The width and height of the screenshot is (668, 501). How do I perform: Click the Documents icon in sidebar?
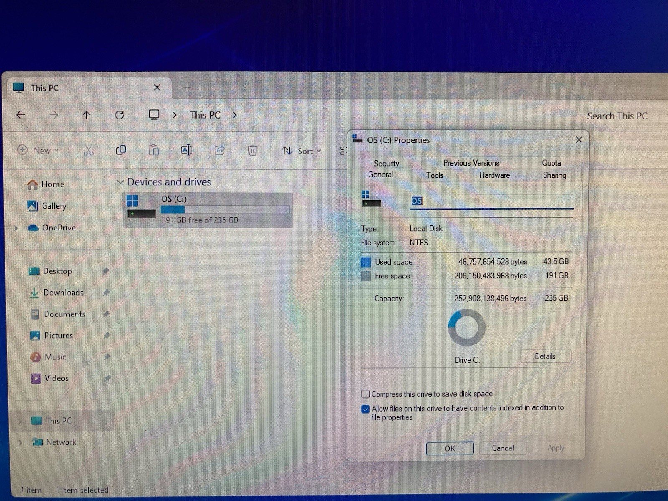[x=35, y=314]
